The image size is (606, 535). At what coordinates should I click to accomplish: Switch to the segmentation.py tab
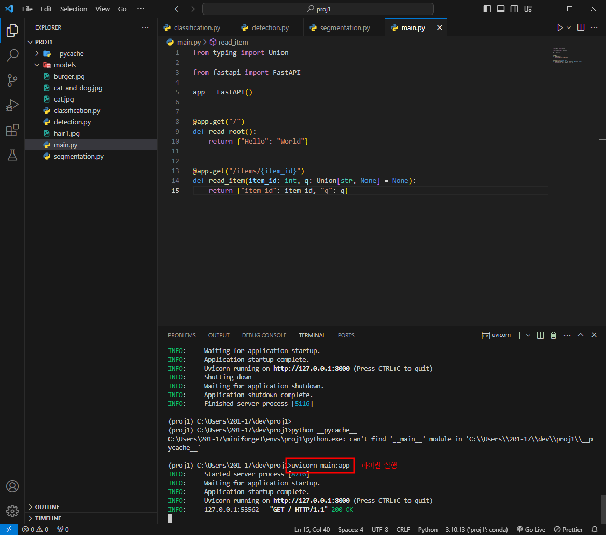(x=345, y=27)
